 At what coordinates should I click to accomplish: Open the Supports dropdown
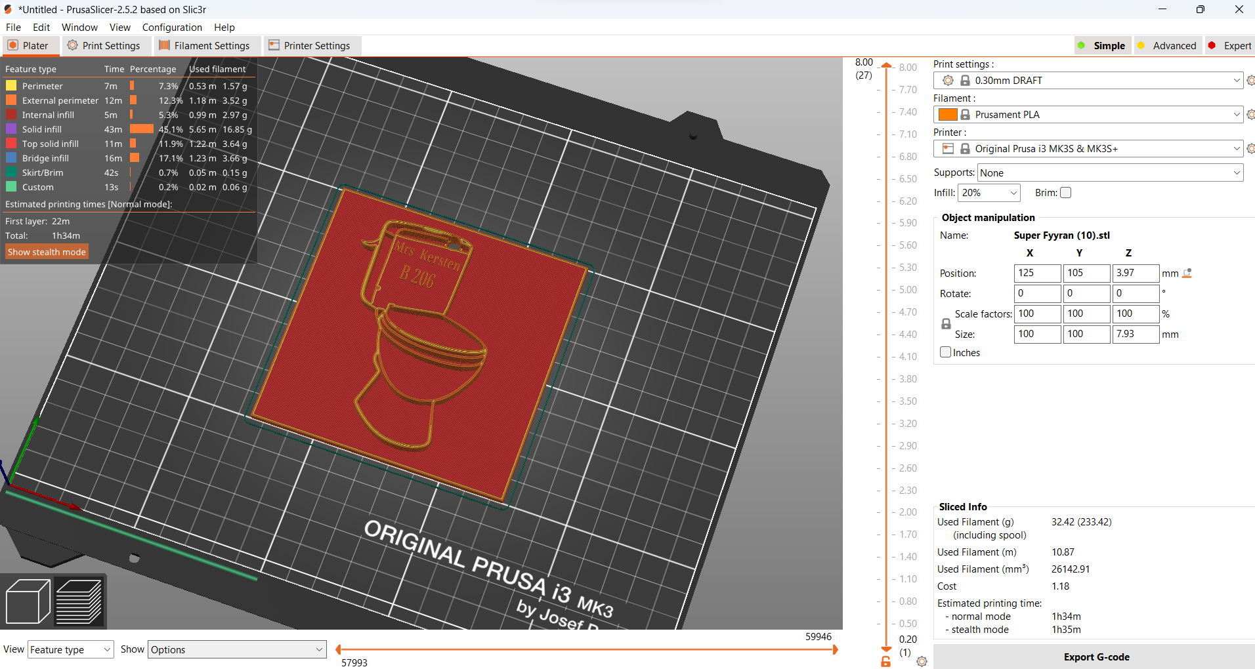1111,173
